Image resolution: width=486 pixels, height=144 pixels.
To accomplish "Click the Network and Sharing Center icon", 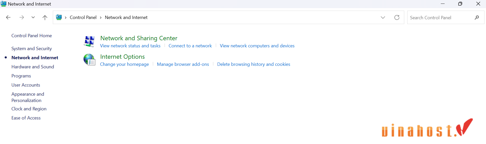I will (x=89, y=41).
